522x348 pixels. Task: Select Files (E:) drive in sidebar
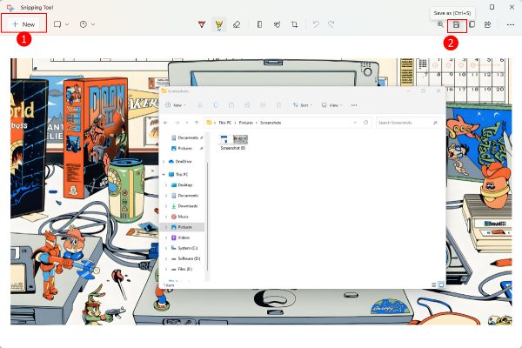(x=184, y=269)
